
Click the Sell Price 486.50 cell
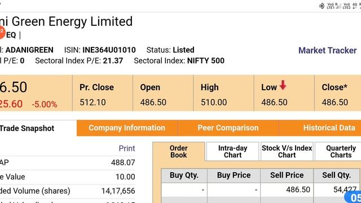[287, 189]
